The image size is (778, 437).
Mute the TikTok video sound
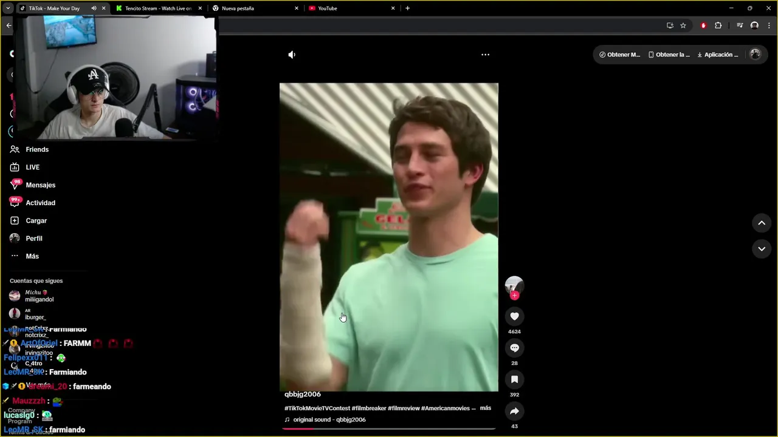coord(292,55)
